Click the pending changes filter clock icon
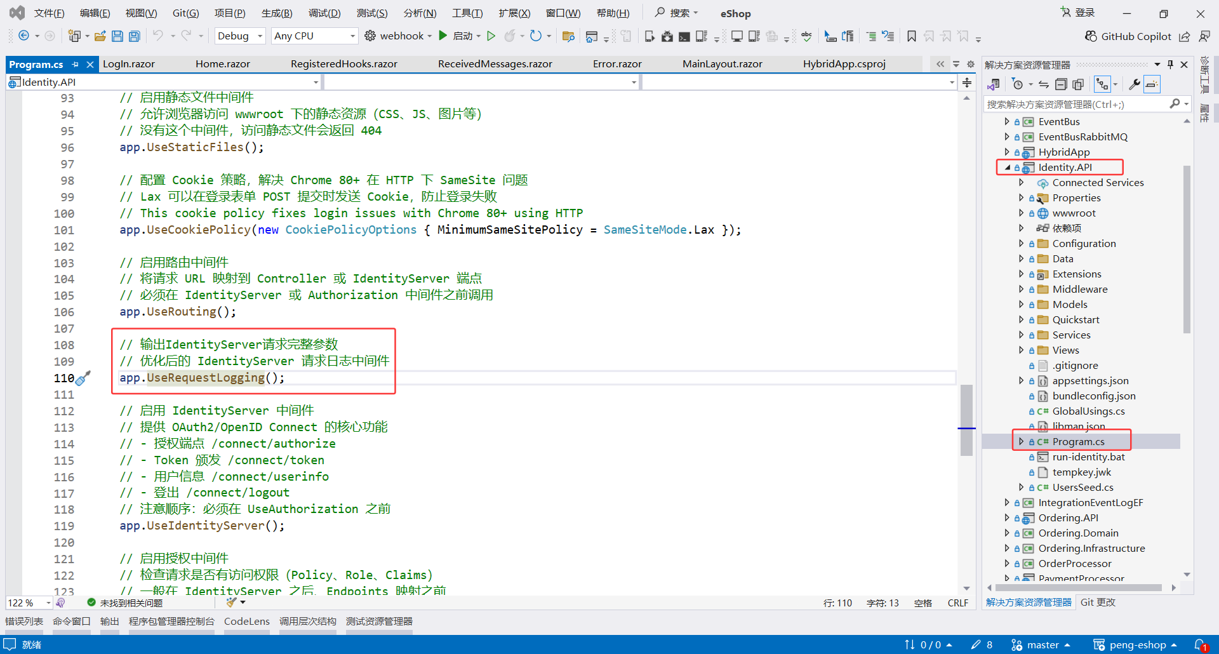The height and width of the screenshot is (654, 1219). click(x=1018, y=84)
